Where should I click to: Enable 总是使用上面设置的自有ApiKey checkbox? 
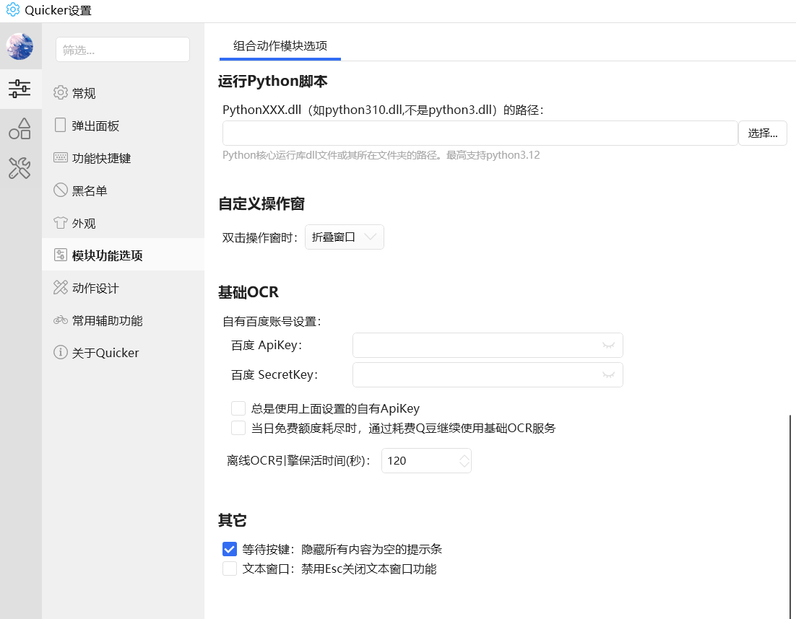pos(238,408)
